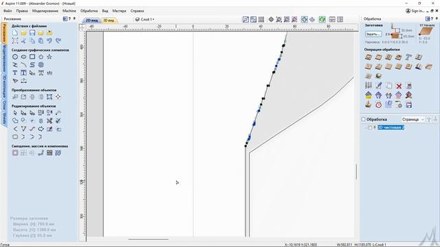Open the vertical Моделирование side tab

[4, 58]
